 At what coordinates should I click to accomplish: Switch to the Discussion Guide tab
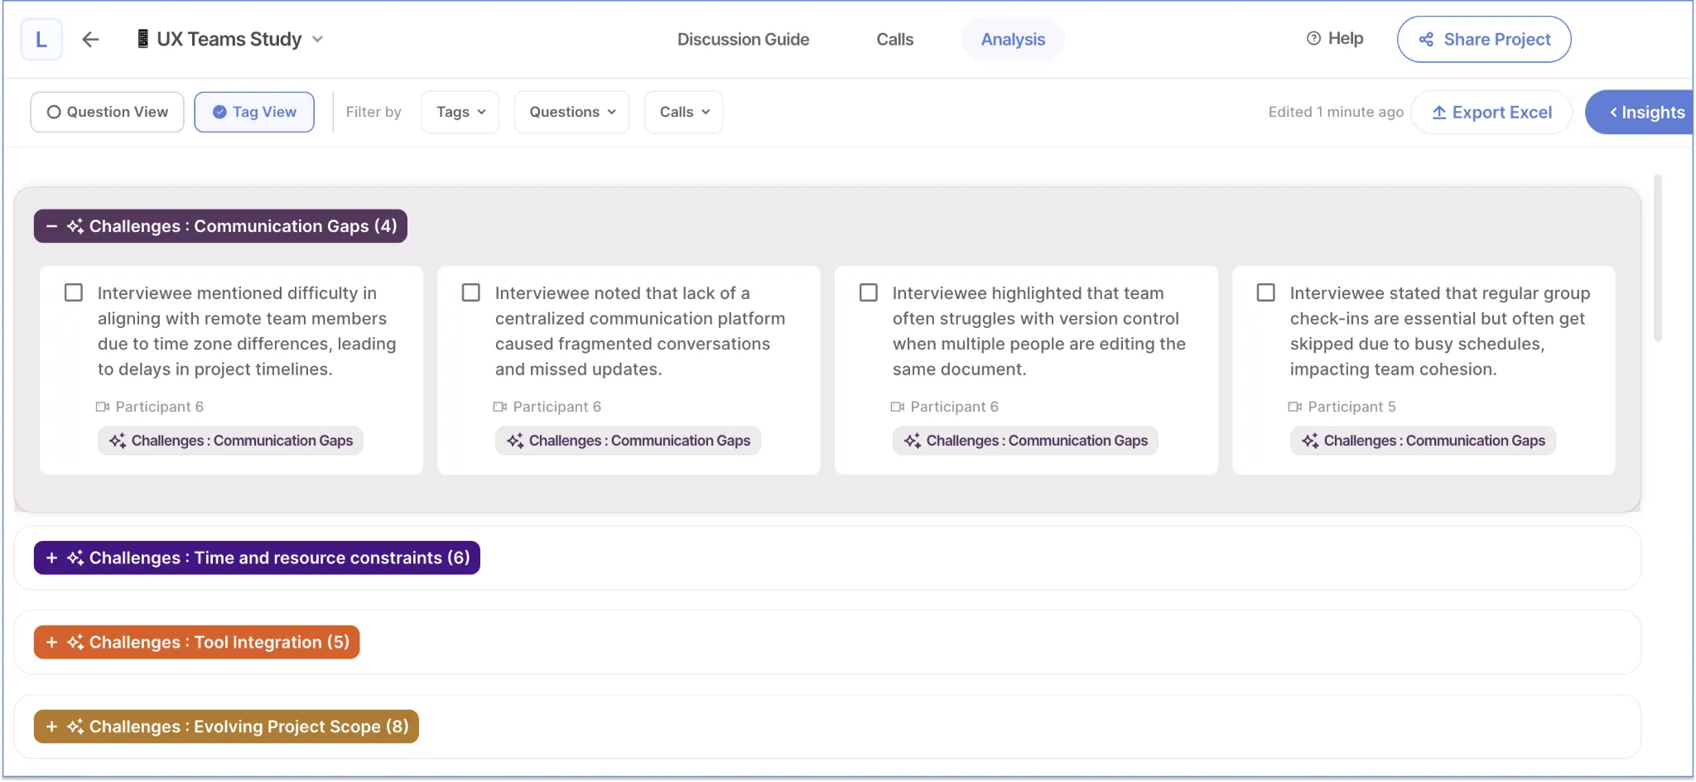743,39
